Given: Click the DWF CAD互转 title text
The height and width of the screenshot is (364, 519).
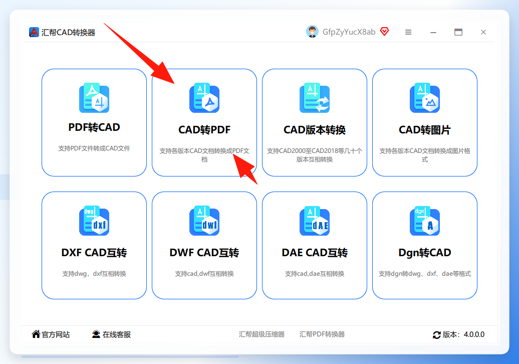Looking at the screenshot, I should (x=204, y=253).
